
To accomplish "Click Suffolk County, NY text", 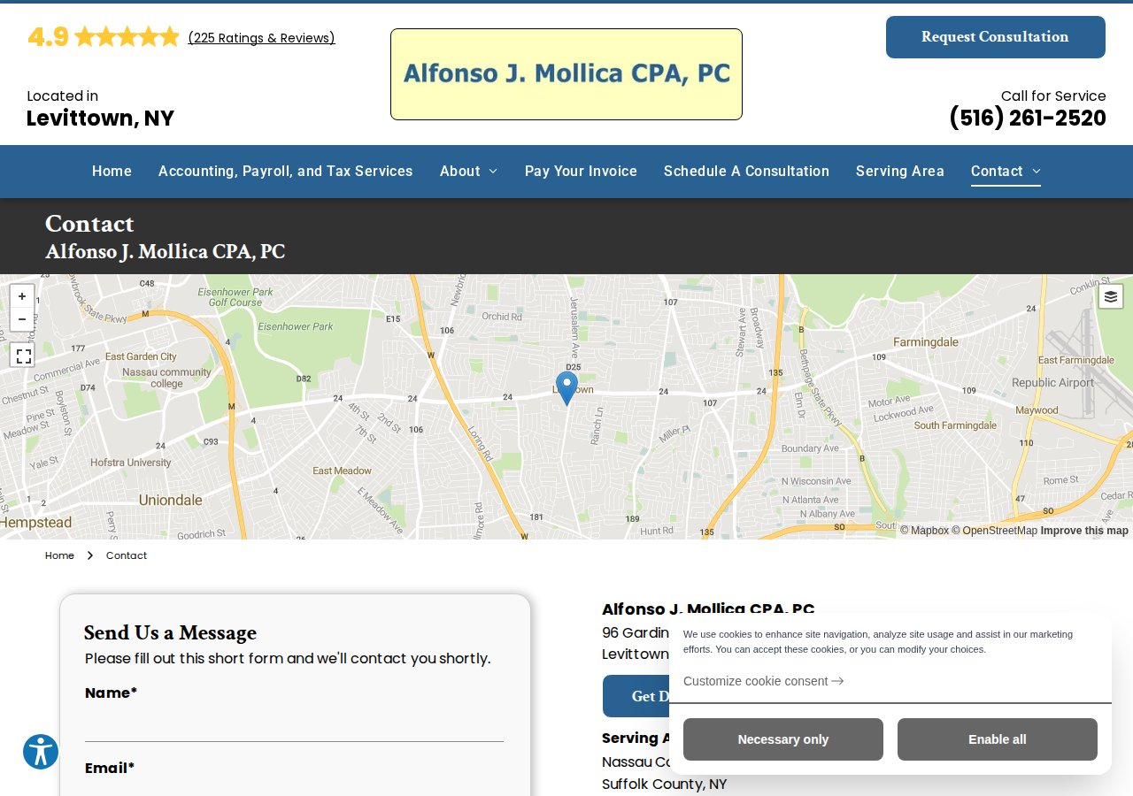I will [x=665, y=784].
